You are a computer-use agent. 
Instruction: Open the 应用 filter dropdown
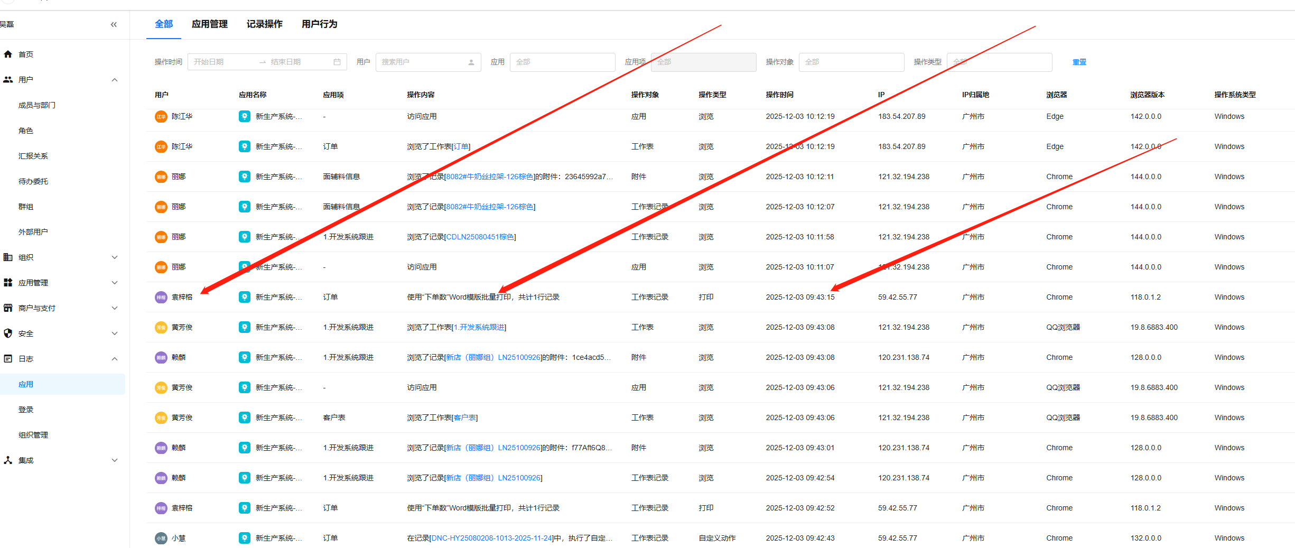[562, 62]
